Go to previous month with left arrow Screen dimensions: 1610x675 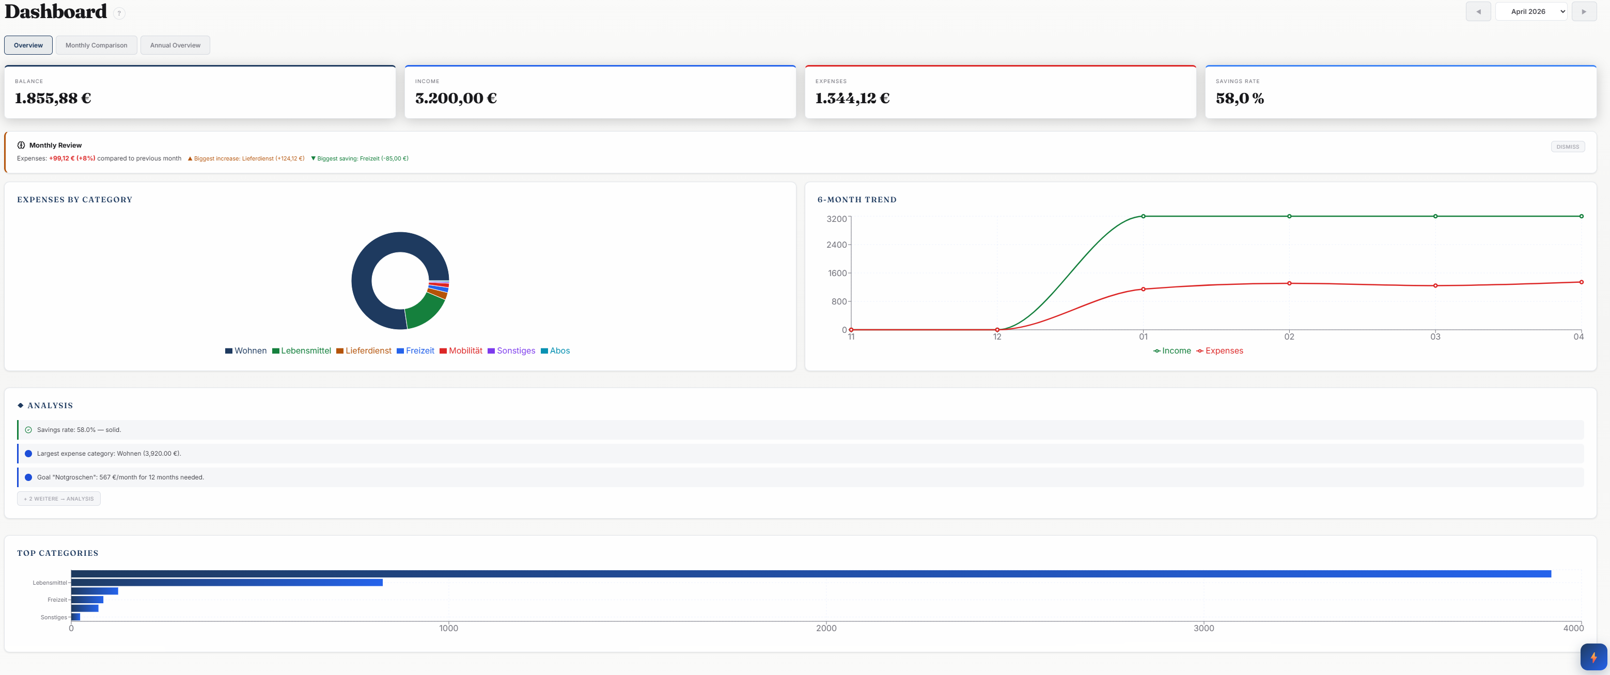tap(1478, 11)
